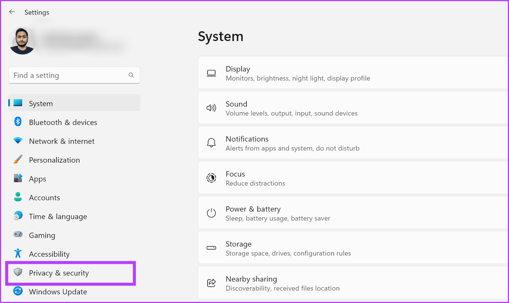Click the Bluetooth icon in sidebar
509x303 pixels.
click(x=18, y=122)
